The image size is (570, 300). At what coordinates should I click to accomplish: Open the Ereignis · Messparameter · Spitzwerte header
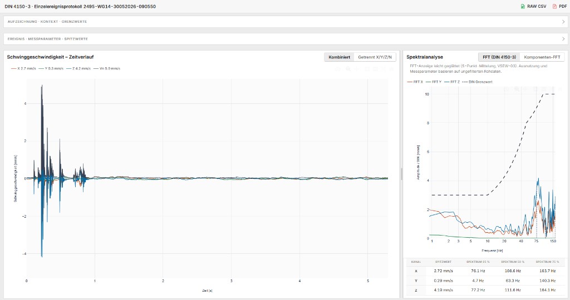pos(286,39)
